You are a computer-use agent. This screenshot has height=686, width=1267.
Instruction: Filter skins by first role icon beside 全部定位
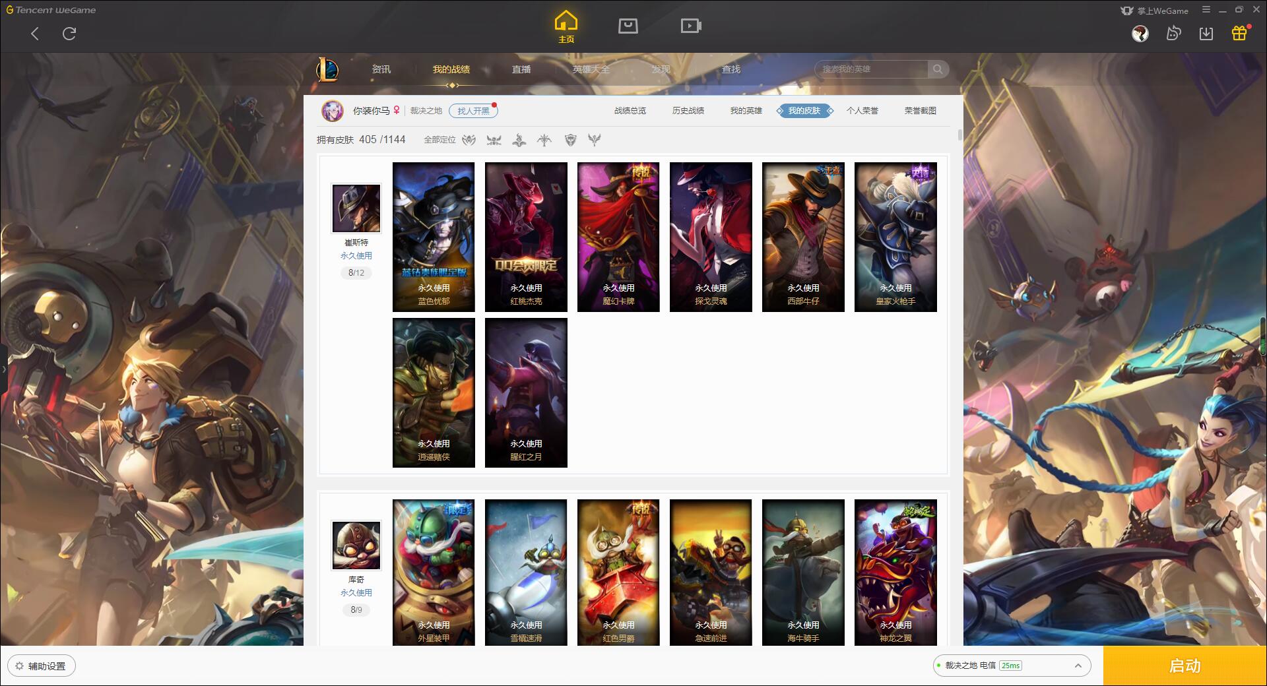[x=469, y=140]
